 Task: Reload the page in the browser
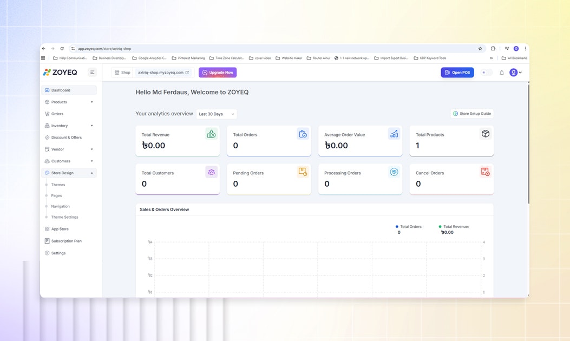62,49
